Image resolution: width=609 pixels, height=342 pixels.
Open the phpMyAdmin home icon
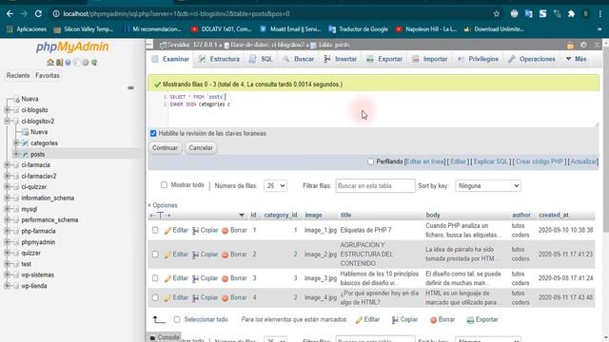(x=50, y=62)
